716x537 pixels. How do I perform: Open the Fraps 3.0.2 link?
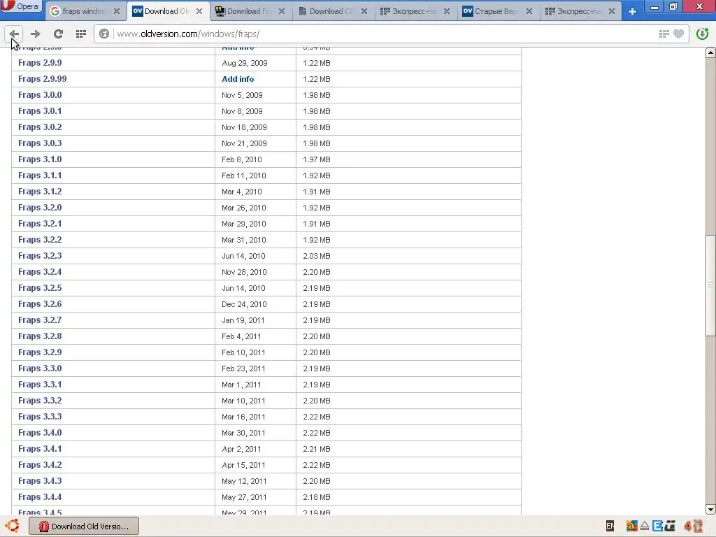coord(40,127)
